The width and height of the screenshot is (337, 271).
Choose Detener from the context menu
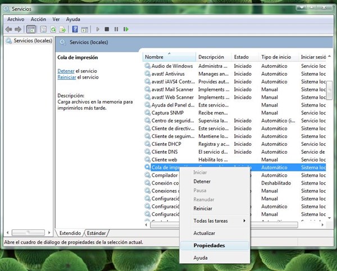point(202,182)
